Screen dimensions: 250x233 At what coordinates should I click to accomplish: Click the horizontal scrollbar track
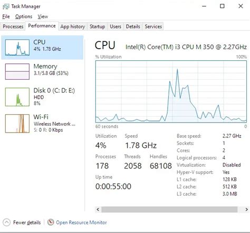[x=169, y=209]
